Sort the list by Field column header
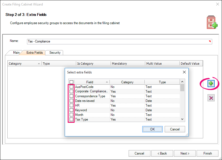 click(x=90, y=82)
